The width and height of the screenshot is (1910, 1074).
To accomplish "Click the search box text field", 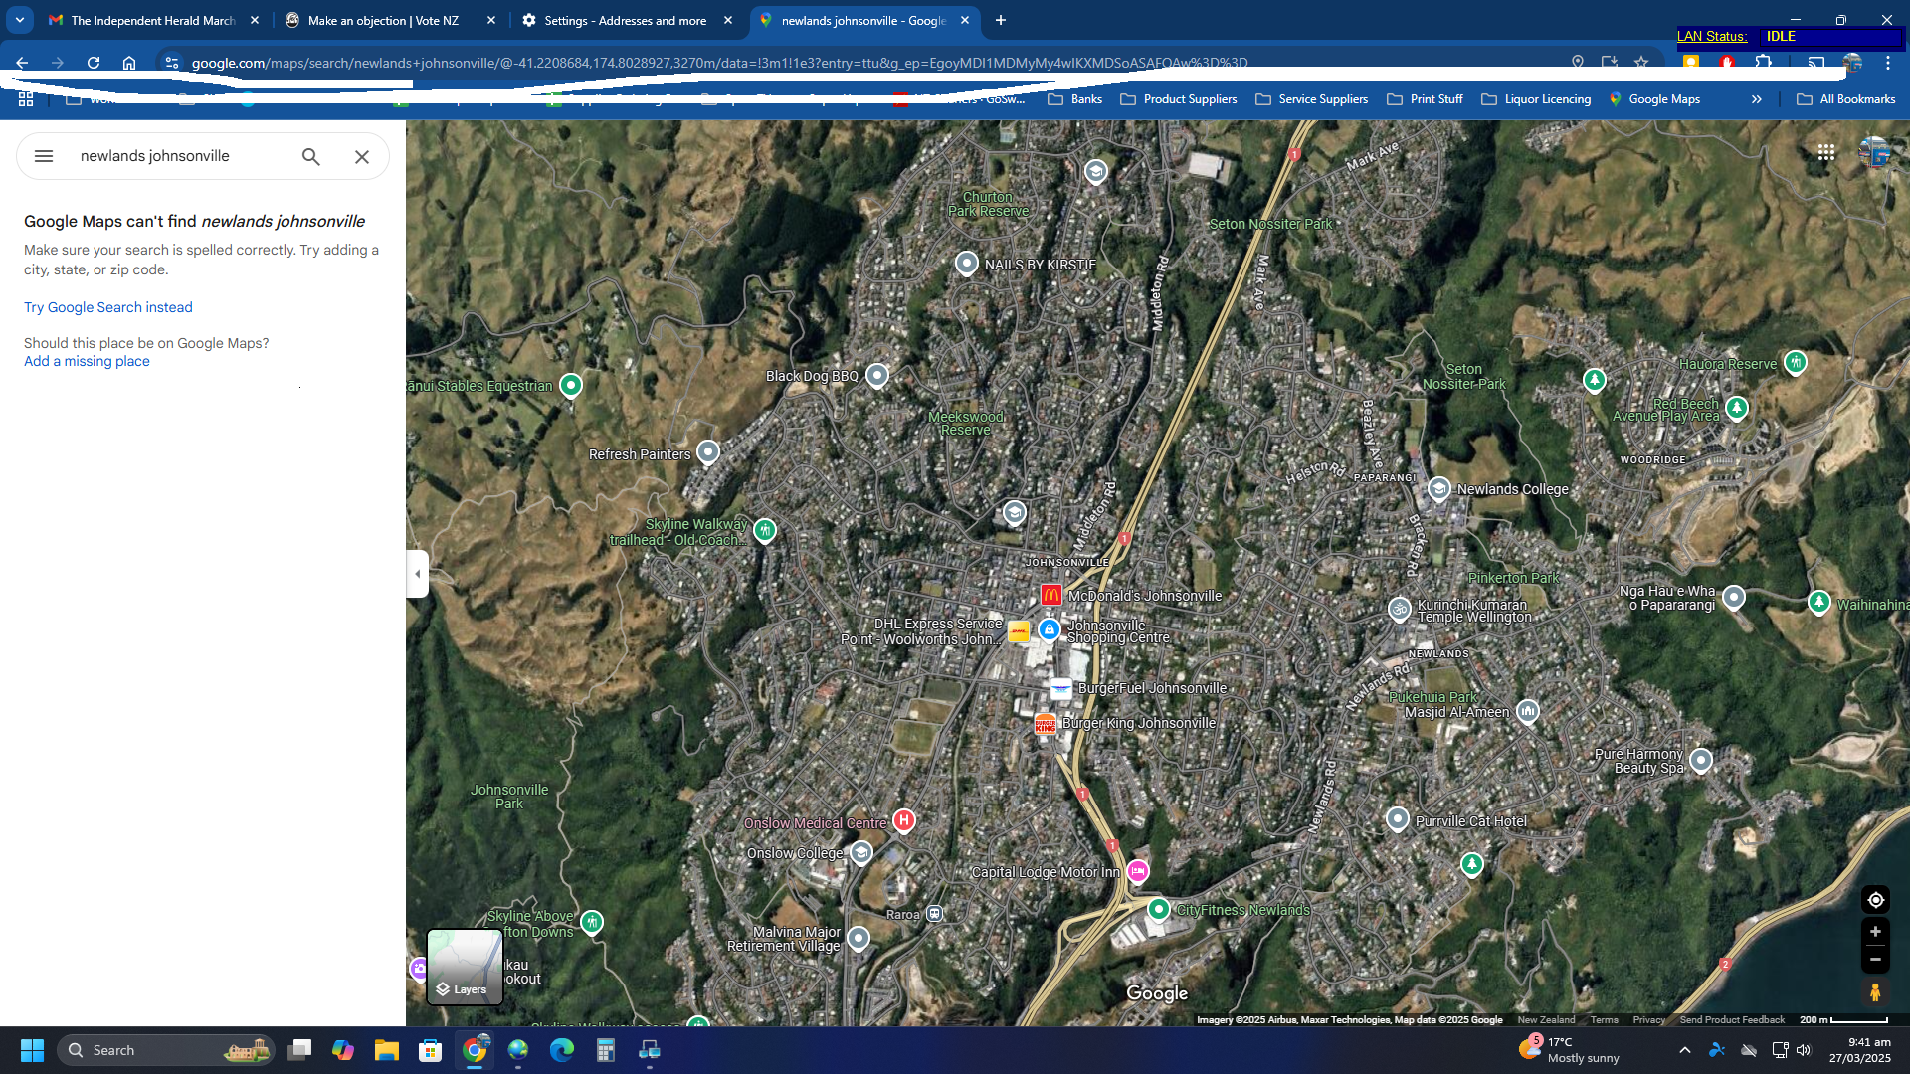I will 184,156.
